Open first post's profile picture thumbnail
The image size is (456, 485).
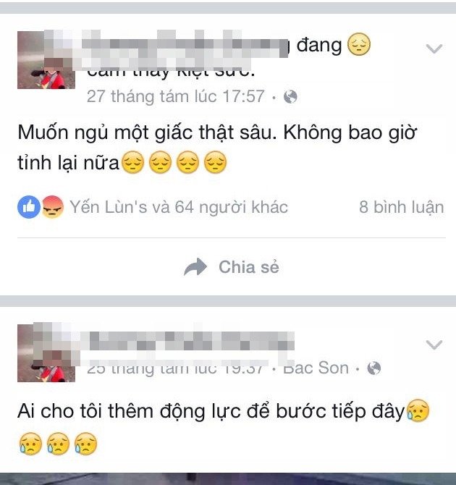[46, 60]
